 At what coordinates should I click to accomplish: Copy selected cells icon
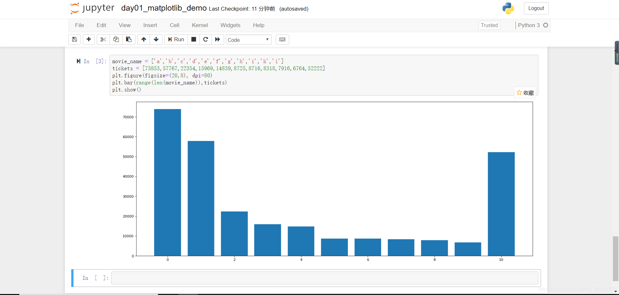tap(116, 39)
